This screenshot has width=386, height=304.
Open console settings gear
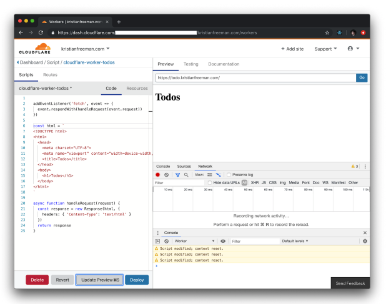coord(365,241)
